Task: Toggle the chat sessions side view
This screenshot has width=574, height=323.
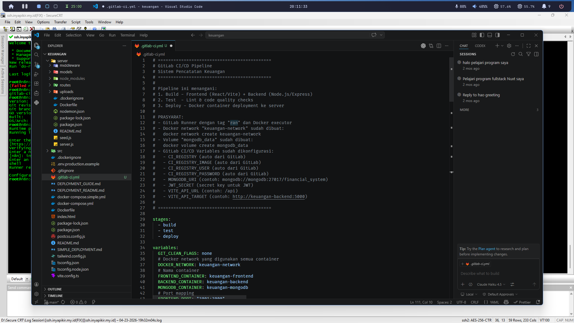Action: 536,54
